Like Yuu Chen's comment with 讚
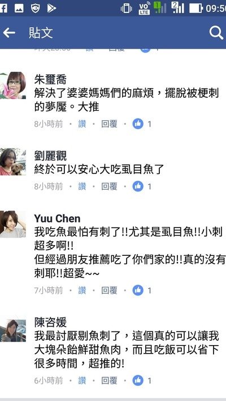The height and width of the screenshot is (401, 226). 82,290
